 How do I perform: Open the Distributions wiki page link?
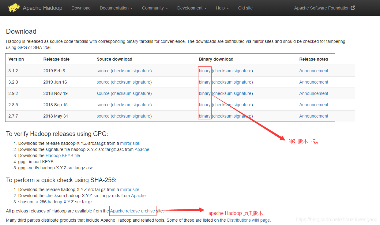pos(249,220)
